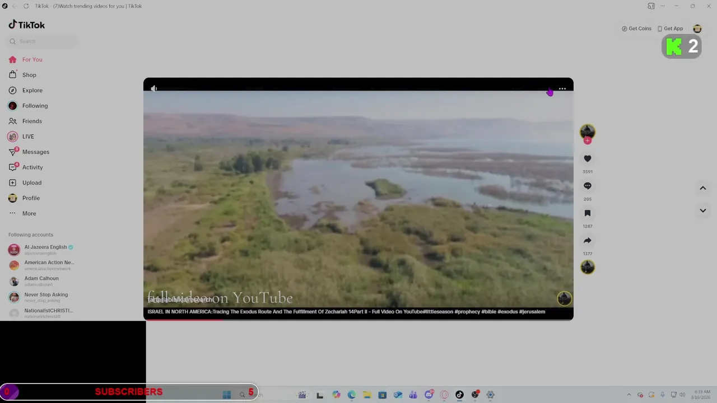
Task: Click the video progress bar
Action: tap(358, 320)
